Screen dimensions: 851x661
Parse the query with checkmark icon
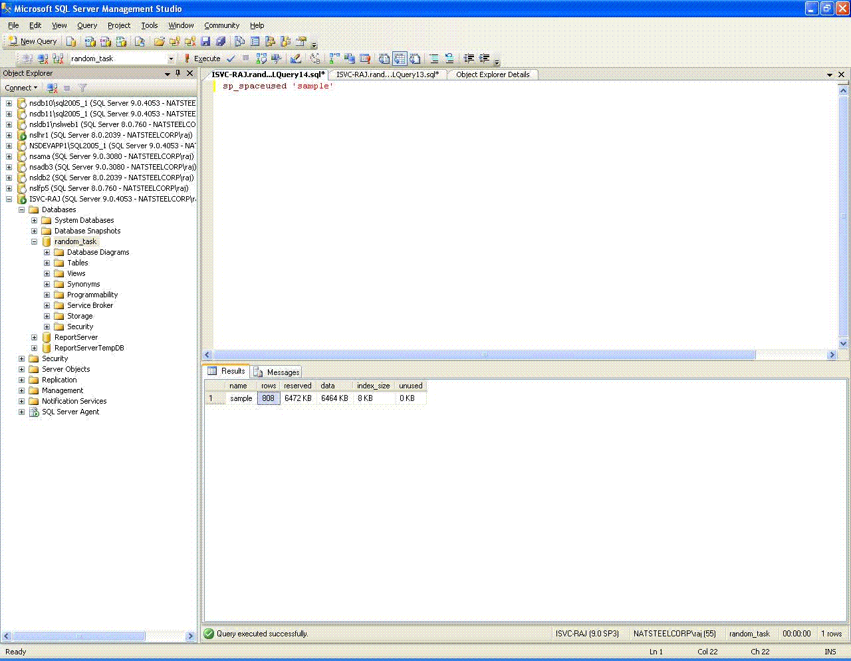pyautogui.click(x=231, y=59)
